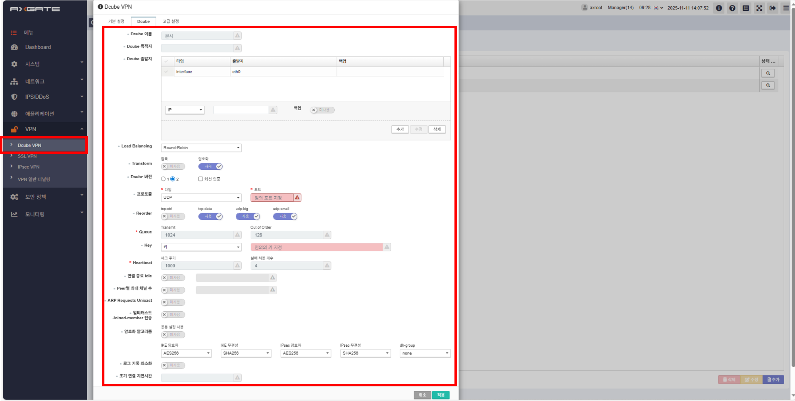Click 추가 under the Dcube 출발지 table

pyautogui.click(x=400, y=129)
